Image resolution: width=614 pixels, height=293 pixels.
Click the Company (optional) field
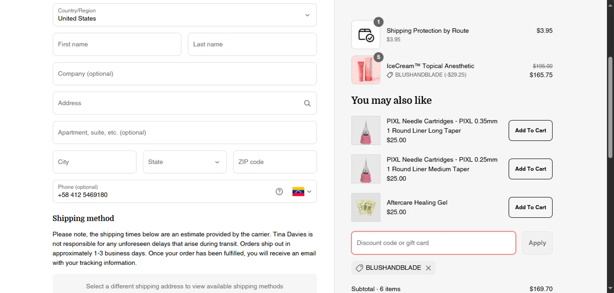[x=185, y=74]
